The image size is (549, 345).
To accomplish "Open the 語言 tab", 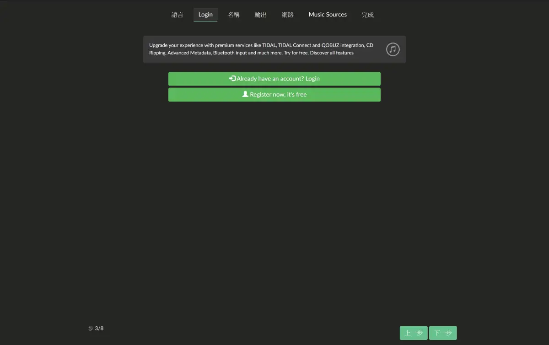I will (x=178, y=15).
